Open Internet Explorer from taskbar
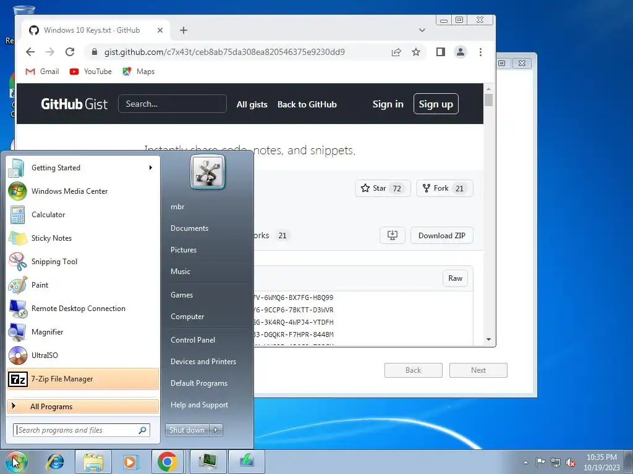The image size is (633, 474). tap(55, 462)
